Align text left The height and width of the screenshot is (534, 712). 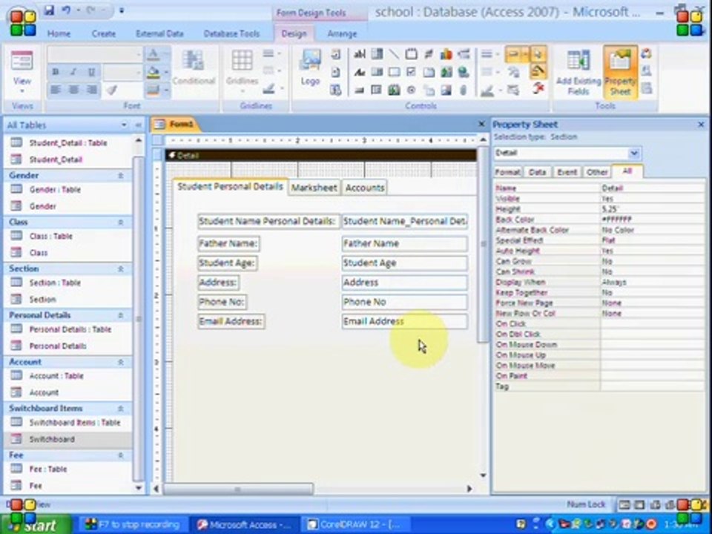coord(56,90)
